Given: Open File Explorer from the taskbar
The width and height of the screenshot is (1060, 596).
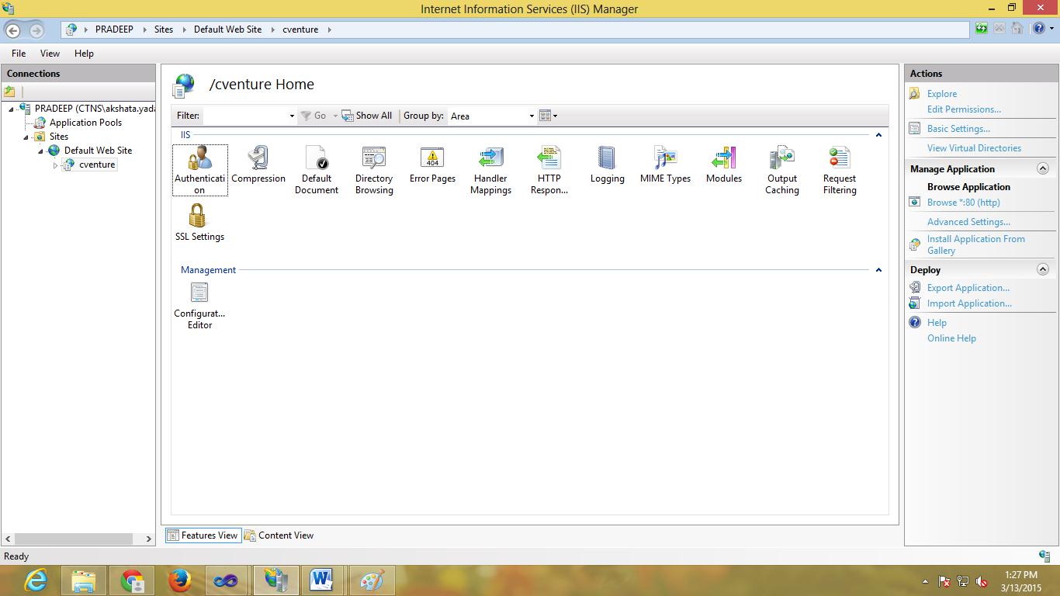Looking at the screenshot, I should point(84,580).
